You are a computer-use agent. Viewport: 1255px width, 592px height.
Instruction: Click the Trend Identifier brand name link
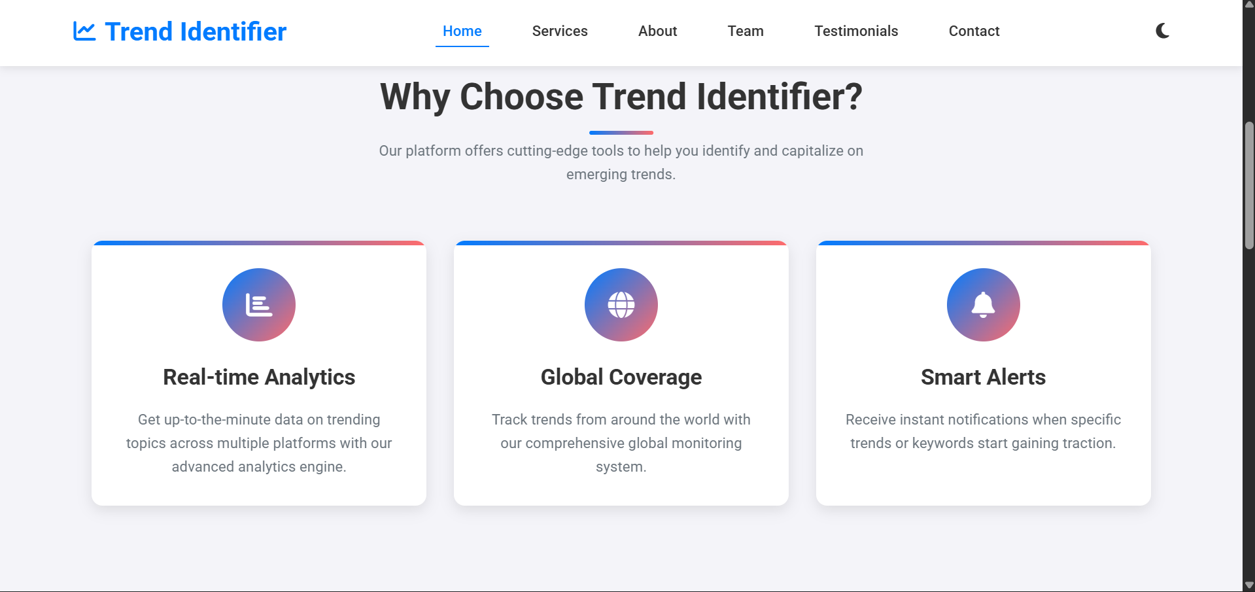[x=196, y=31]
